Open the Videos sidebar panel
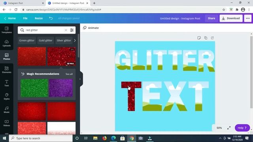253x142 pixels. pos(7,123)
